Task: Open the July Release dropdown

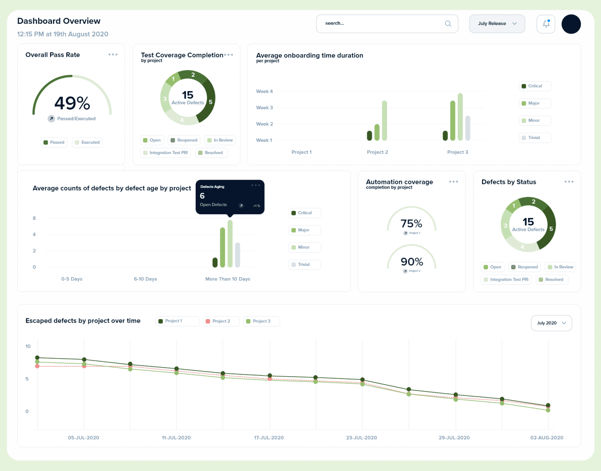Action: (x=497, y=23)
